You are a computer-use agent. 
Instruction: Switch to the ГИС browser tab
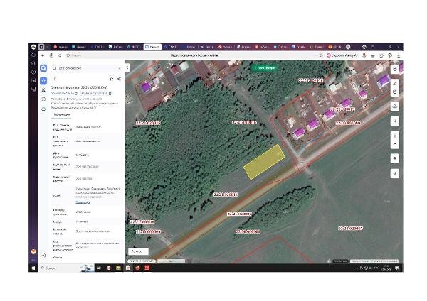[97, 47]
